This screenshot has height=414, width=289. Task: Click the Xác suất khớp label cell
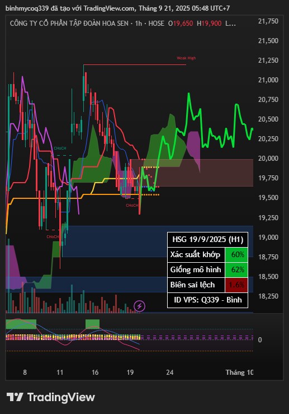click(196, 254)
